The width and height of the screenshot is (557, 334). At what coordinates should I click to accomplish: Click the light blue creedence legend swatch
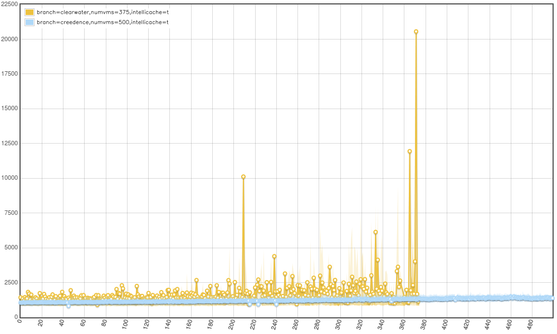click(30, 22)
